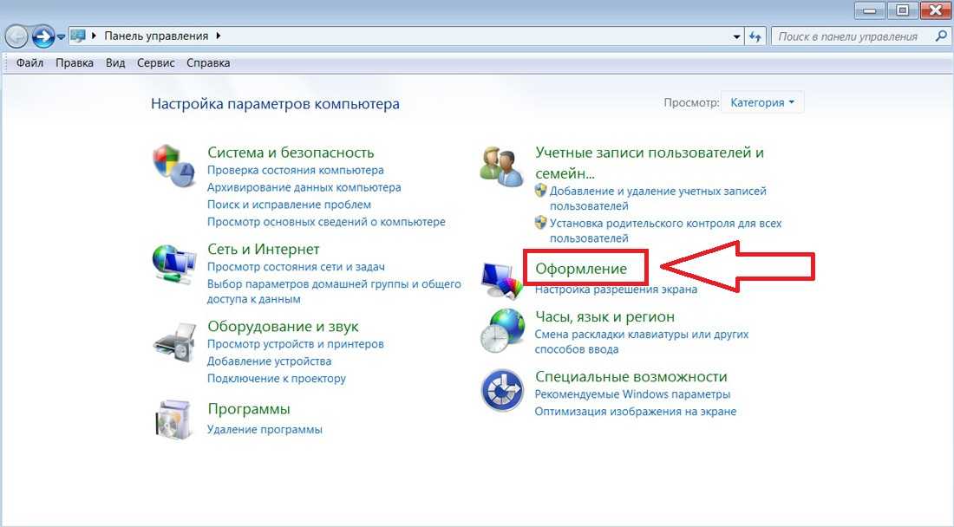Maximize the Control Panel window
This screenshot has width=954, height=527.
click(x=902, y=10)
